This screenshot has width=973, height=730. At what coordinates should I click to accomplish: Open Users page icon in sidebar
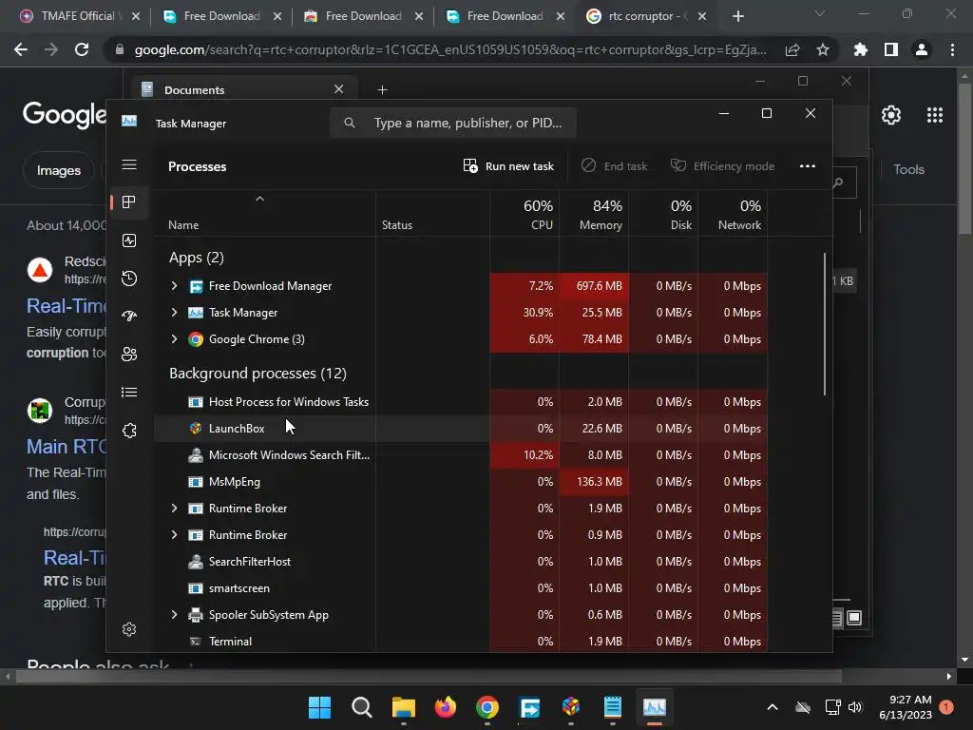click(129, 354)
